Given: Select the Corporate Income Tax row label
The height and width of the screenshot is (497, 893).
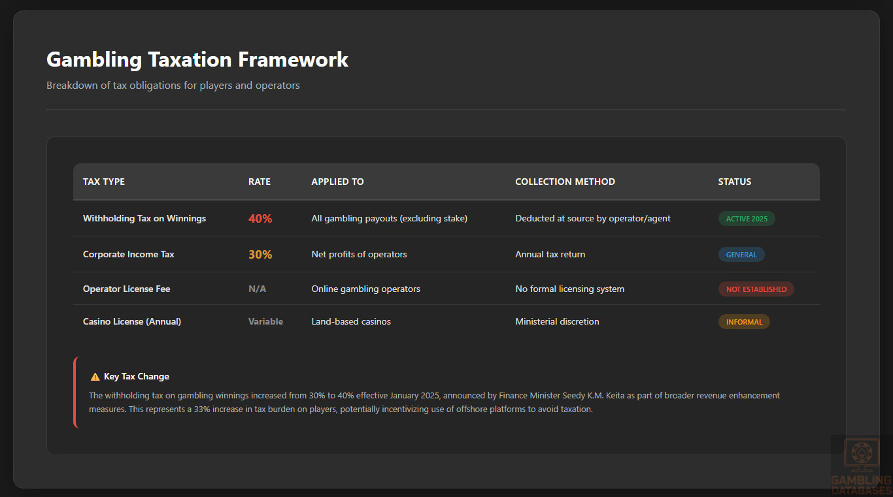Looking at the screenshot, I should pos(129,255).
